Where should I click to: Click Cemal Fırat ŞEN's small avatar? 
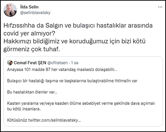pyautogui.click(x=10, y=63)
